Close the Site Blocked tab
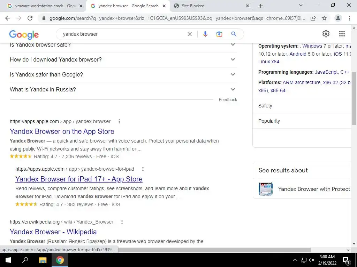Viewport: 357px width, 267px height. click(248, 6)
